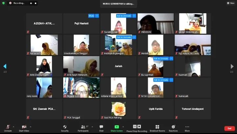Click the red End meeting button
Viewport: 237px width, 134px height.
[x=229, y=128]
